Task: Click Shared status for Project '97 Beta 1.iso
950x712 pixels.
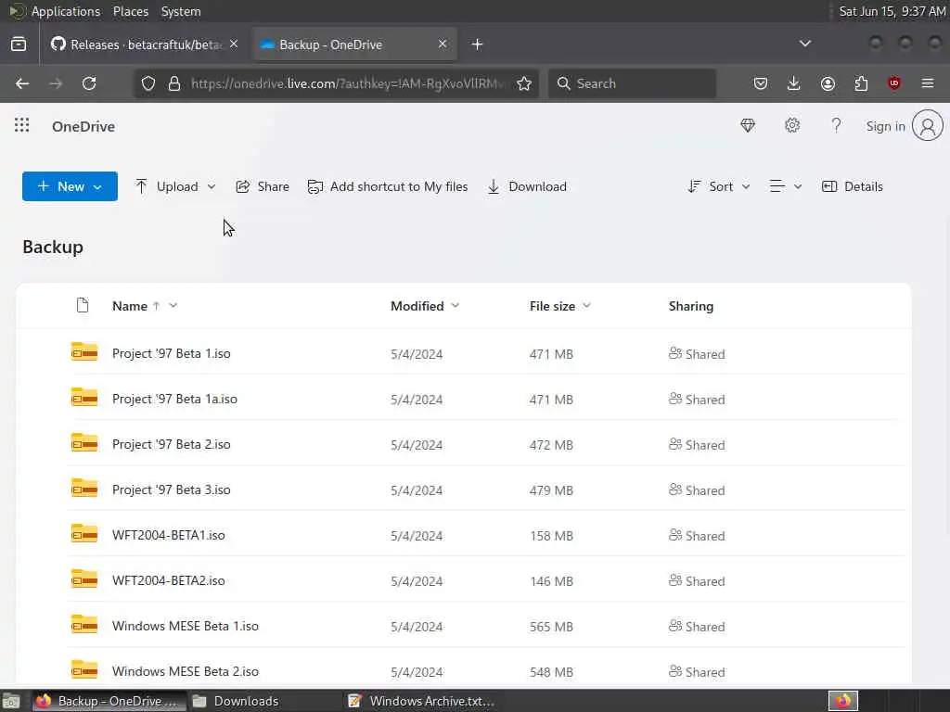Action: [x=697, y=353]
